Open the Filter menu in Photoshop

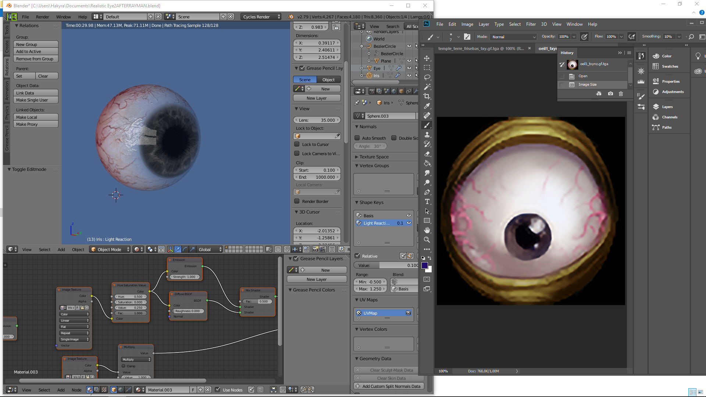(x=531, y=24)
